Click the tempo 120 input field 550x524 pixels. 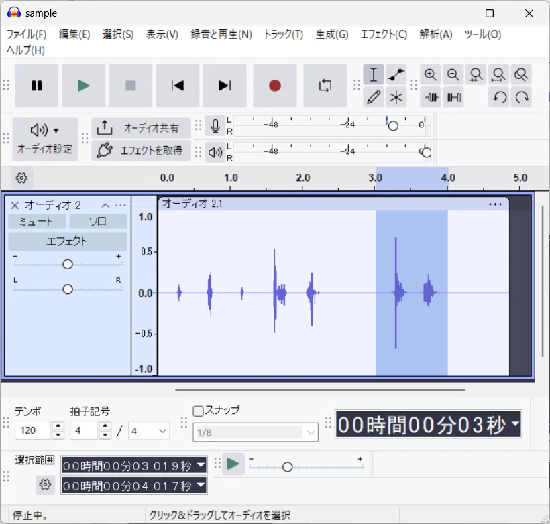[x=33, y=430]
